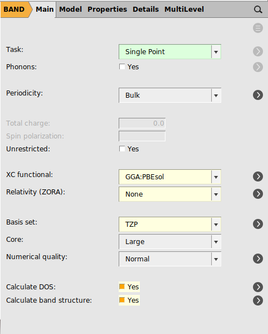Toggle Calculate DOS checkbox
Viewport: 268px width, 334px height.
coord(122,287)
